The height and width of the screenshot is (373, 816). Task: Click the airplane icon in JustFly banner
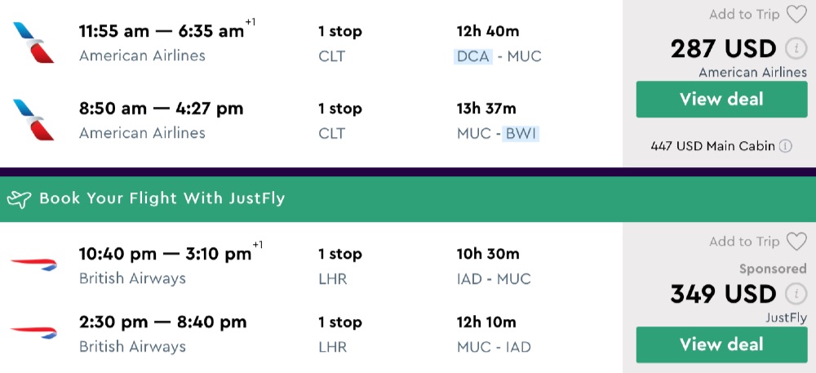[19, 198]
